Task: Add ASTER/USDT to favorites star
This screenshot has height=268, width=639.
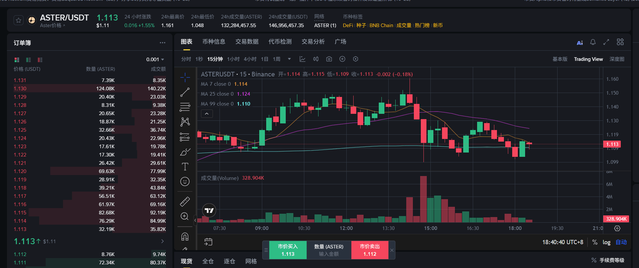Action: click(19, 21)
